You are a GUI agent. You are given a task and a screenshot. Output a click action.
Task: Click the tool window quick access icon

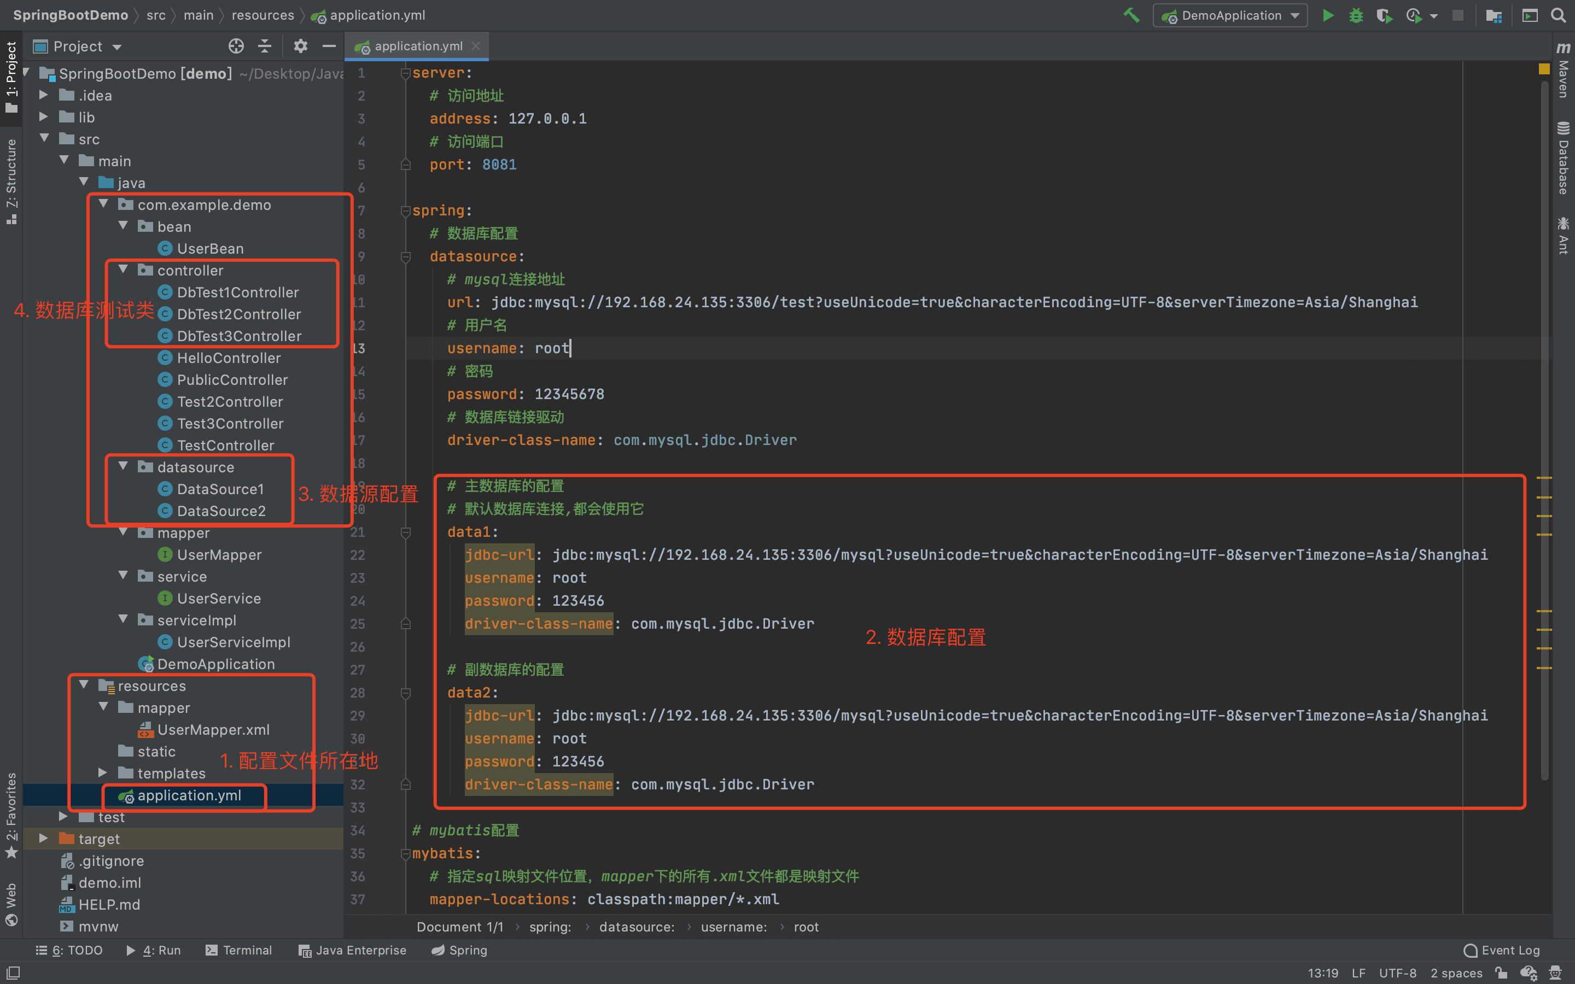13,973
